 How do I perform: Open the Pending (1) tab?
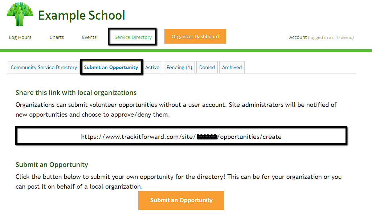coord(179,67)
